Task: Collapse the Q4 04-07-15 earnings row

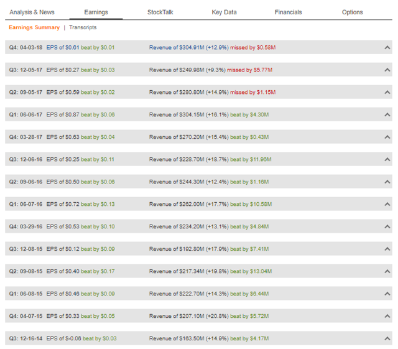Action: coord(387,316)
